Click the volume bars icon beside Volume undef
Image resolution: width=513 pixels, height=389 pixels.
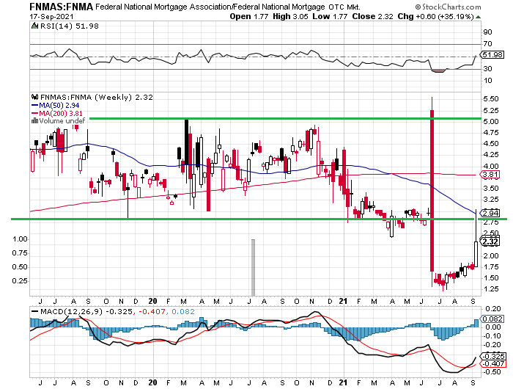tap(34, 121)
